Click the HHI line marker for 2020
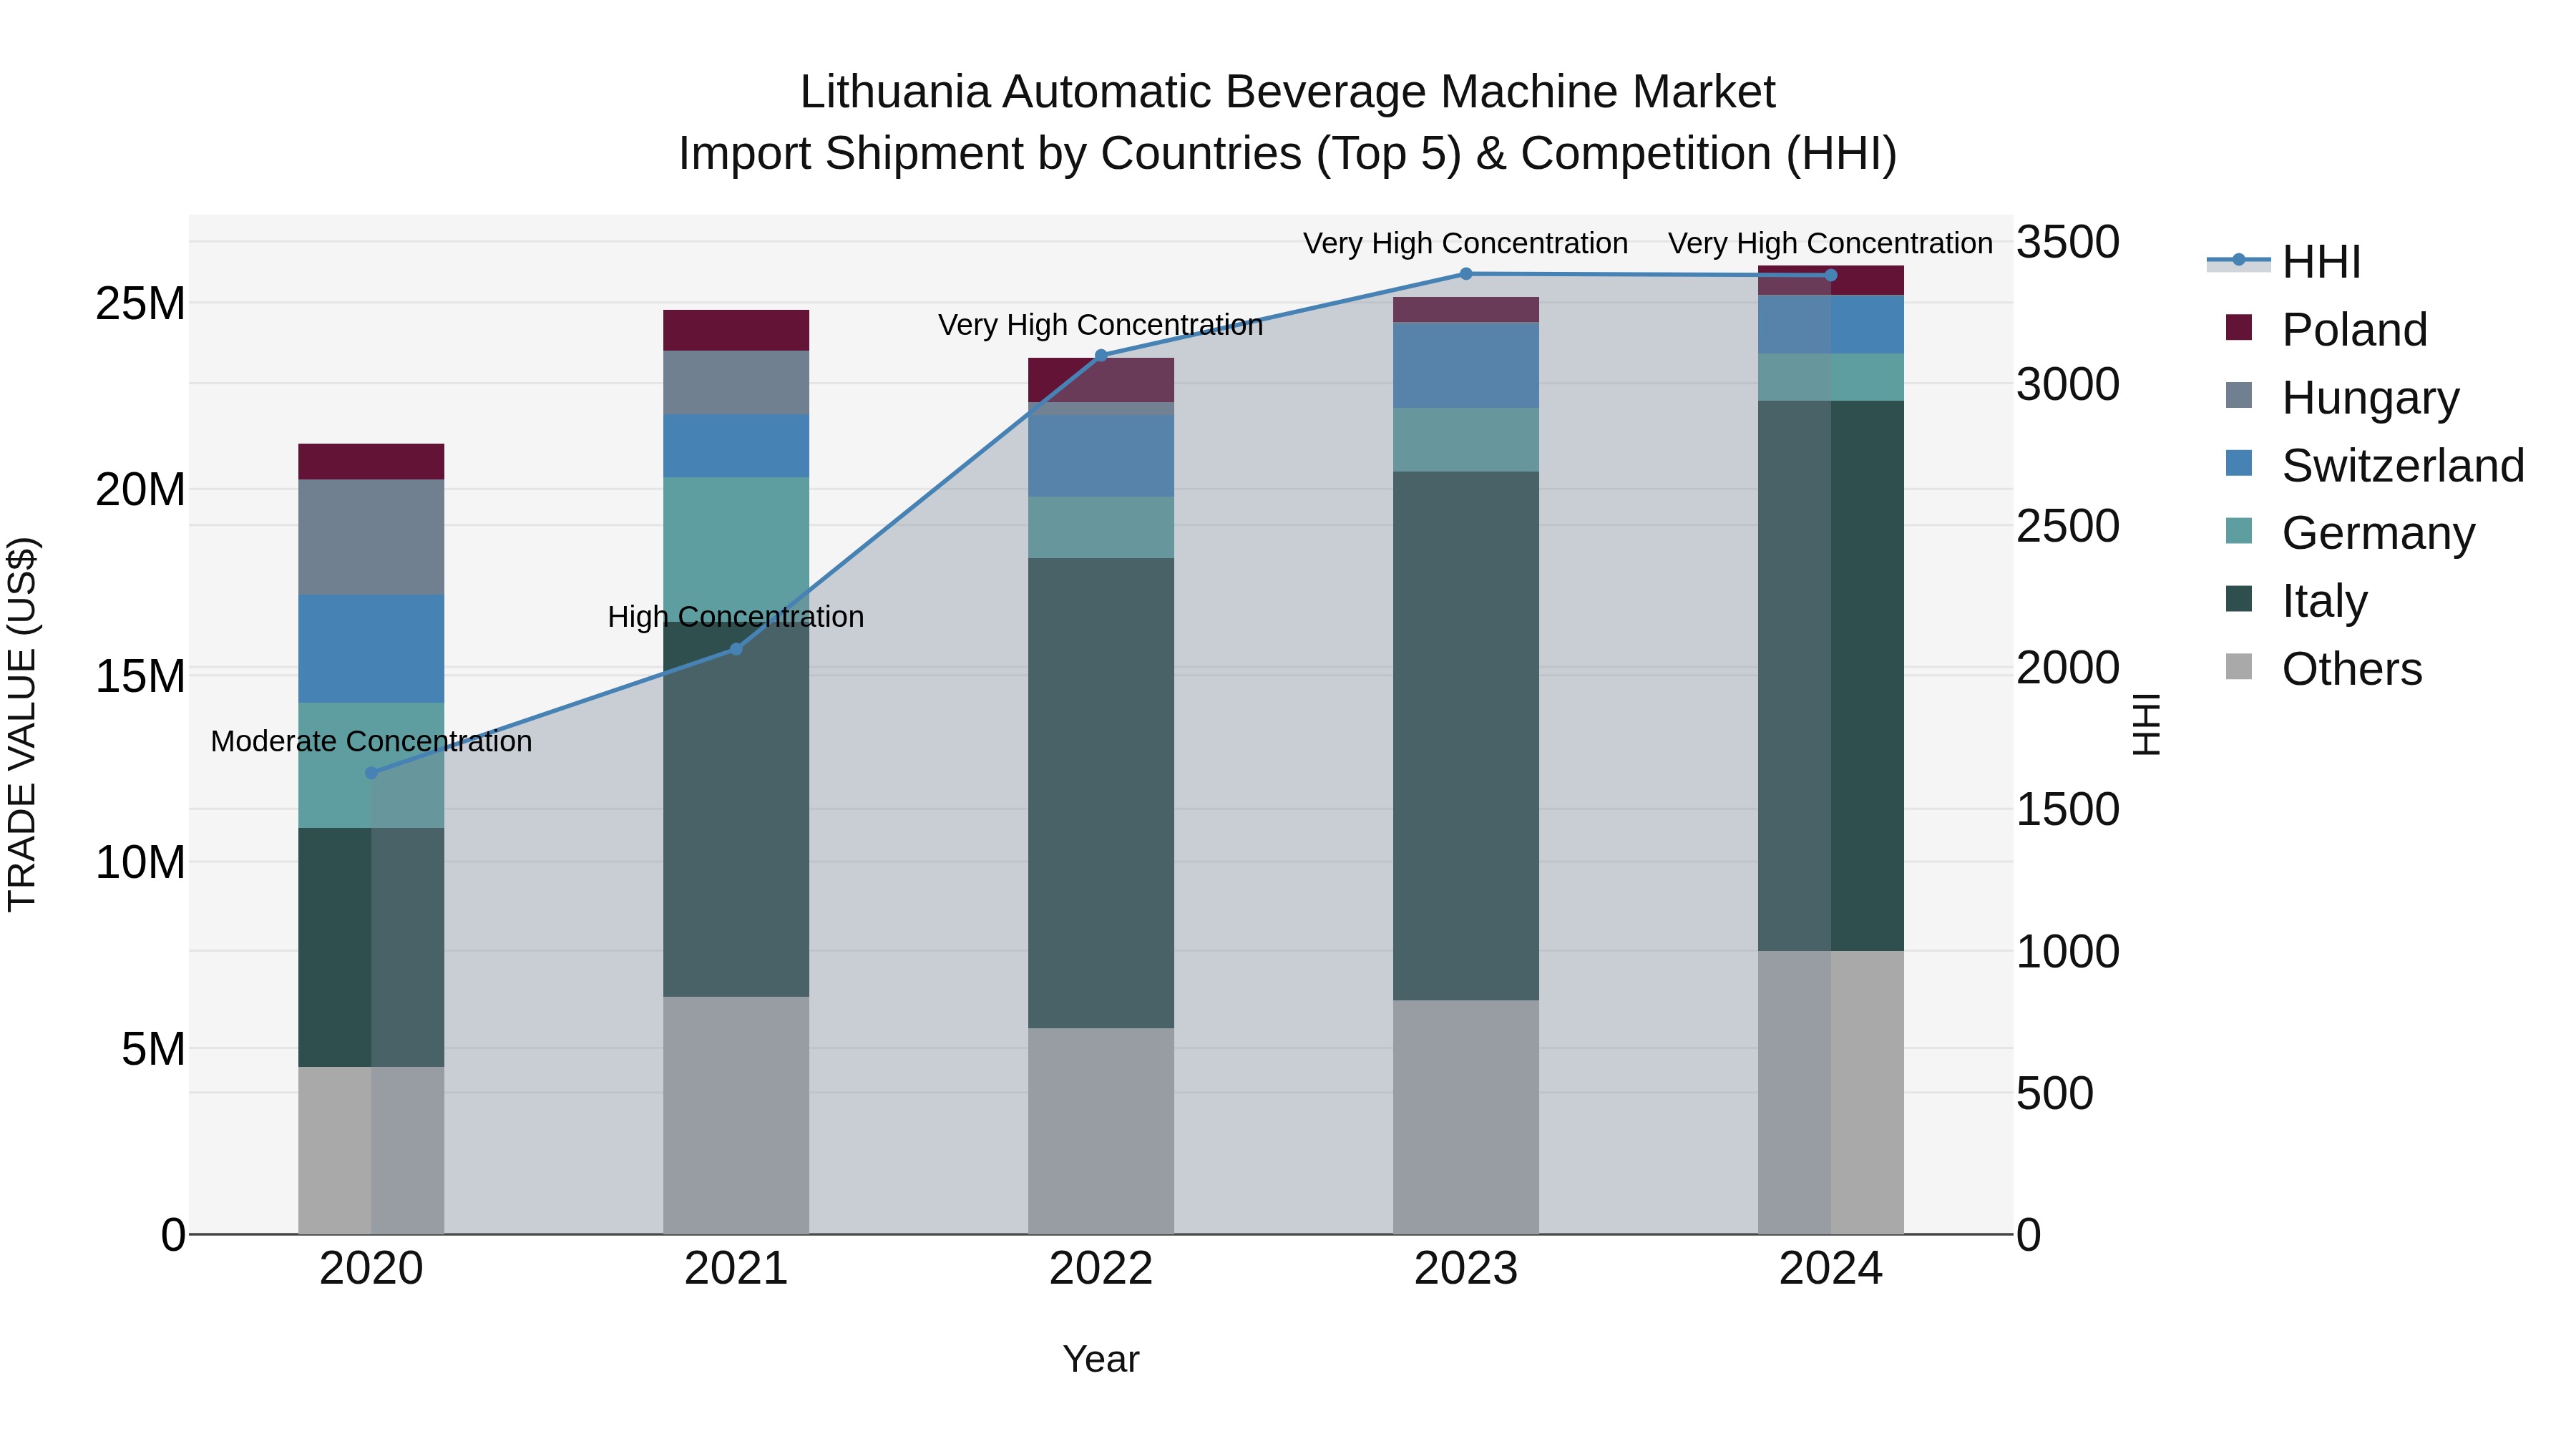The image size is (2576, 1449). tap(371, 773)
